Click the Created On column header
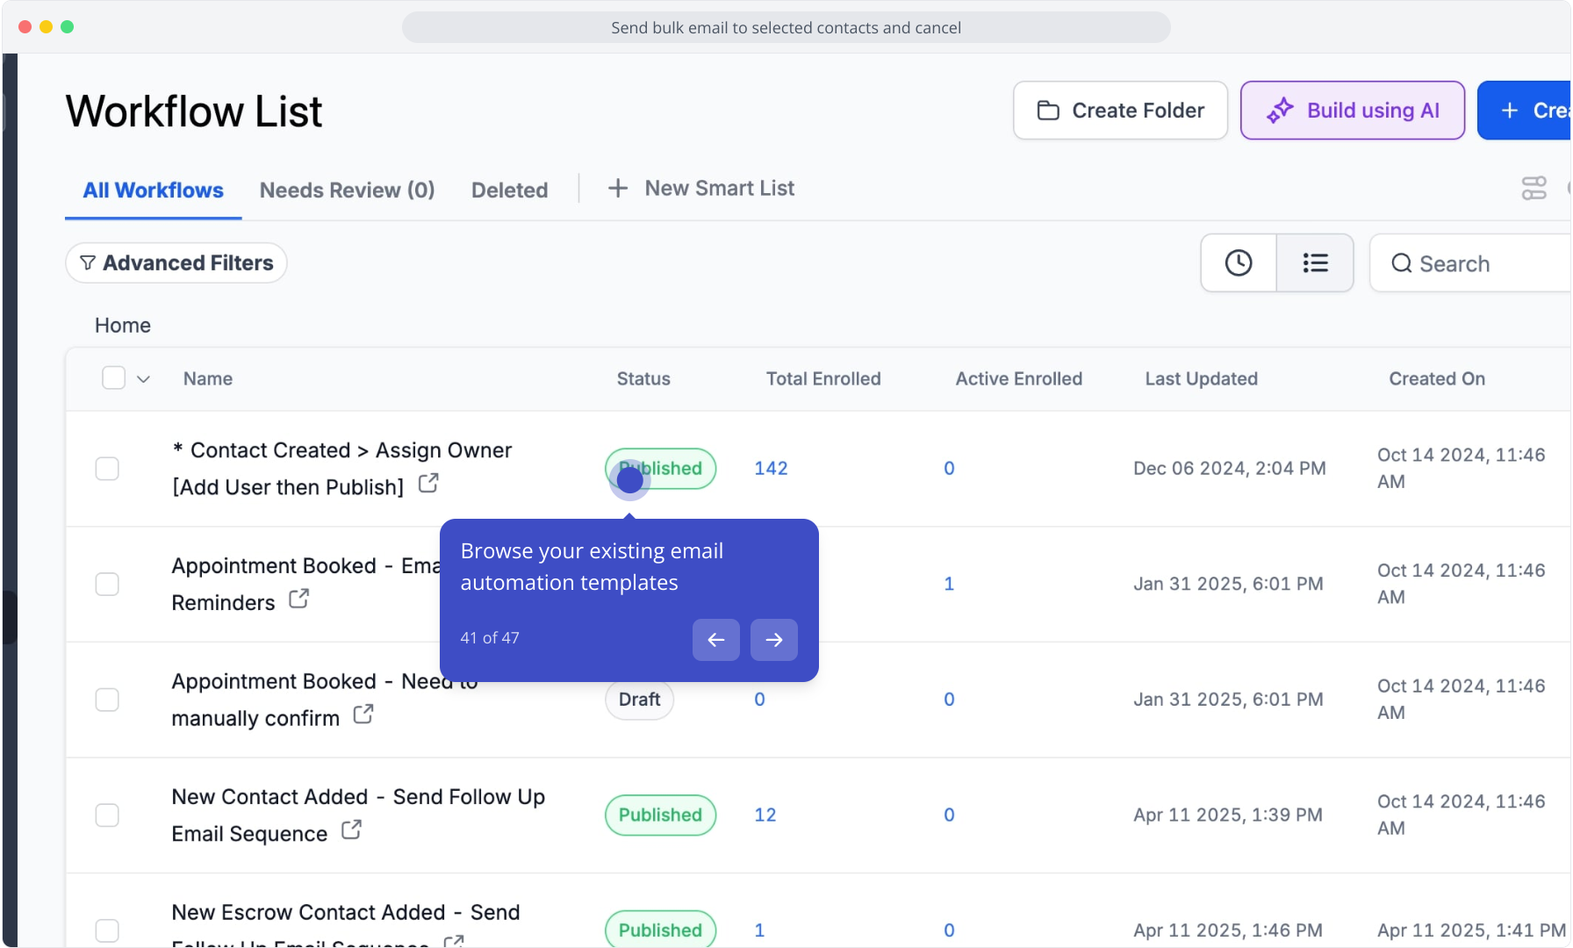Image resolution: width=1573 pixels, height=948 pixels. tap(1437, 379)
